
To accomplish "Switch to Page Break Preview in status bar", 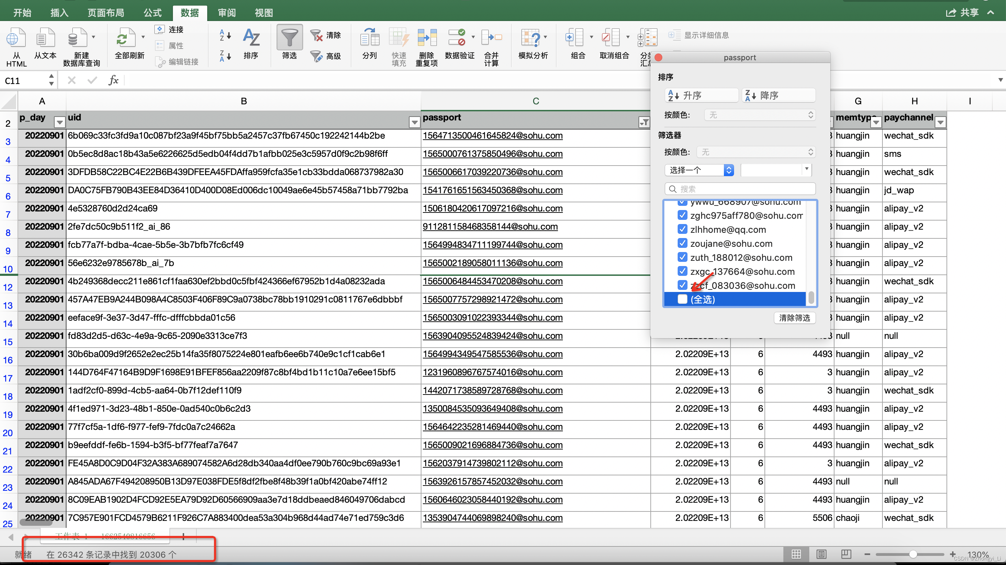I will (x=846, y=554).
